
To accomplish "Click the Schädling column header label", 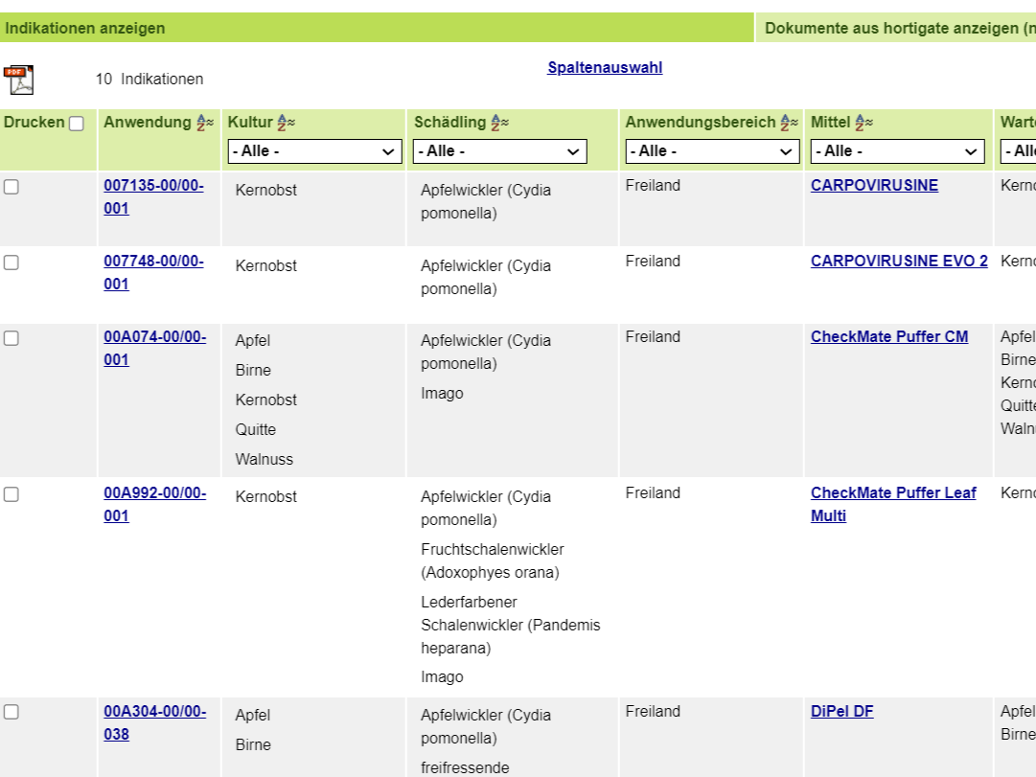I will click(449, 123).
